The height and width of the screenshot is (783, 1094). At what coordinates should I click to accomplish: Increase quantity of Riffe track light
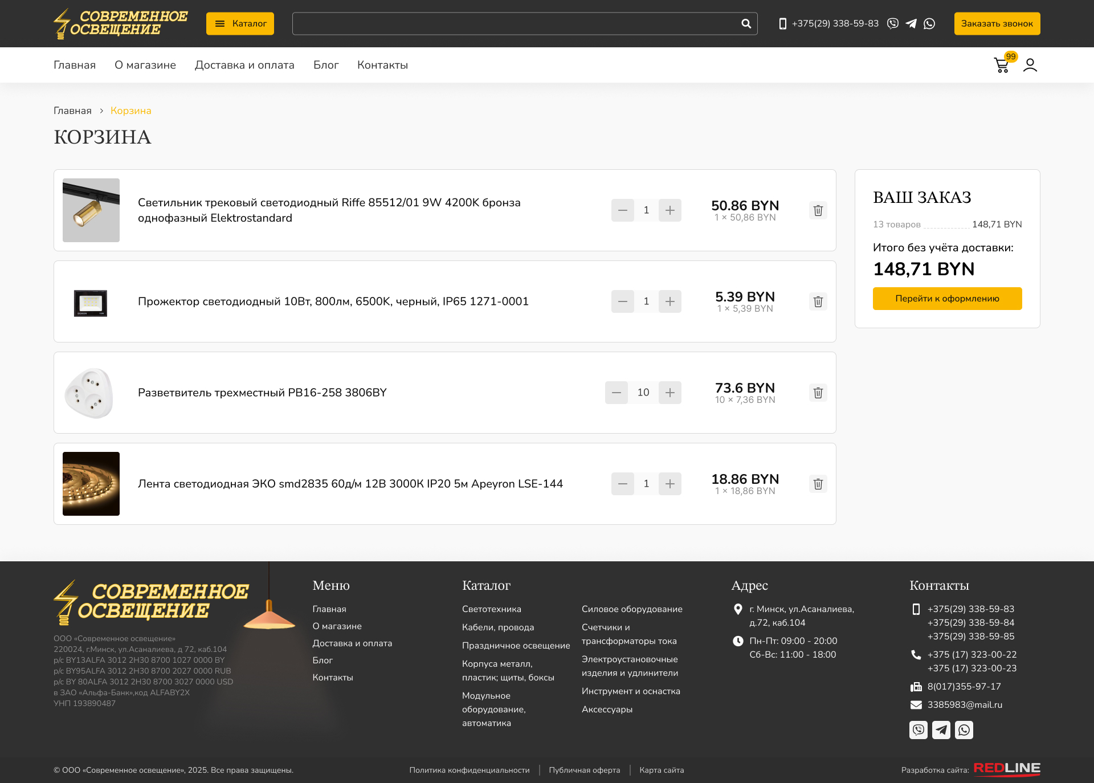click(x=670, y=210)
